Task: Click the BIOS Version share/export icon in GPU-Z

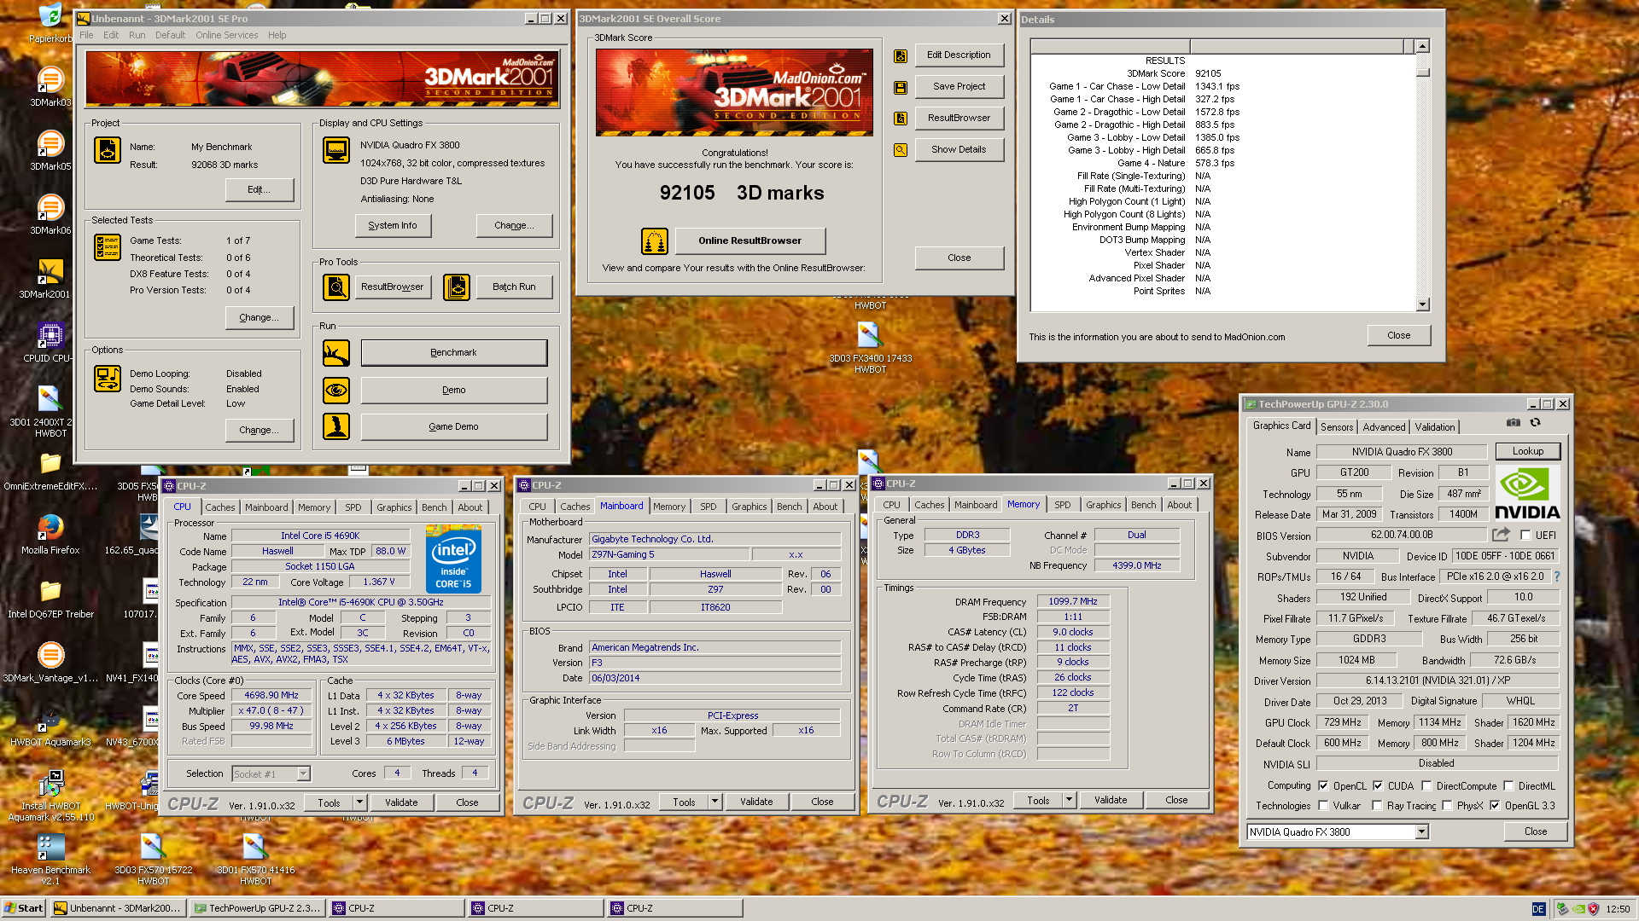Action: (x=1501, y=535)
